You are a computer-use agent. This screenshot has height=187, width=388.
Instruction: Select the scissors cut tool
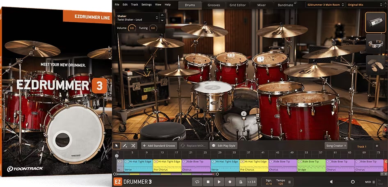[x=133, y=146]
